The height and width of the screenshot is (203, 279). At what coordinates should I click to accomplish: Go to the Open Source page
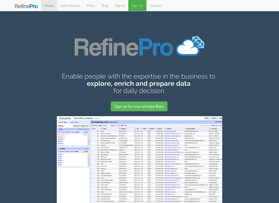[x=70, y=5]
